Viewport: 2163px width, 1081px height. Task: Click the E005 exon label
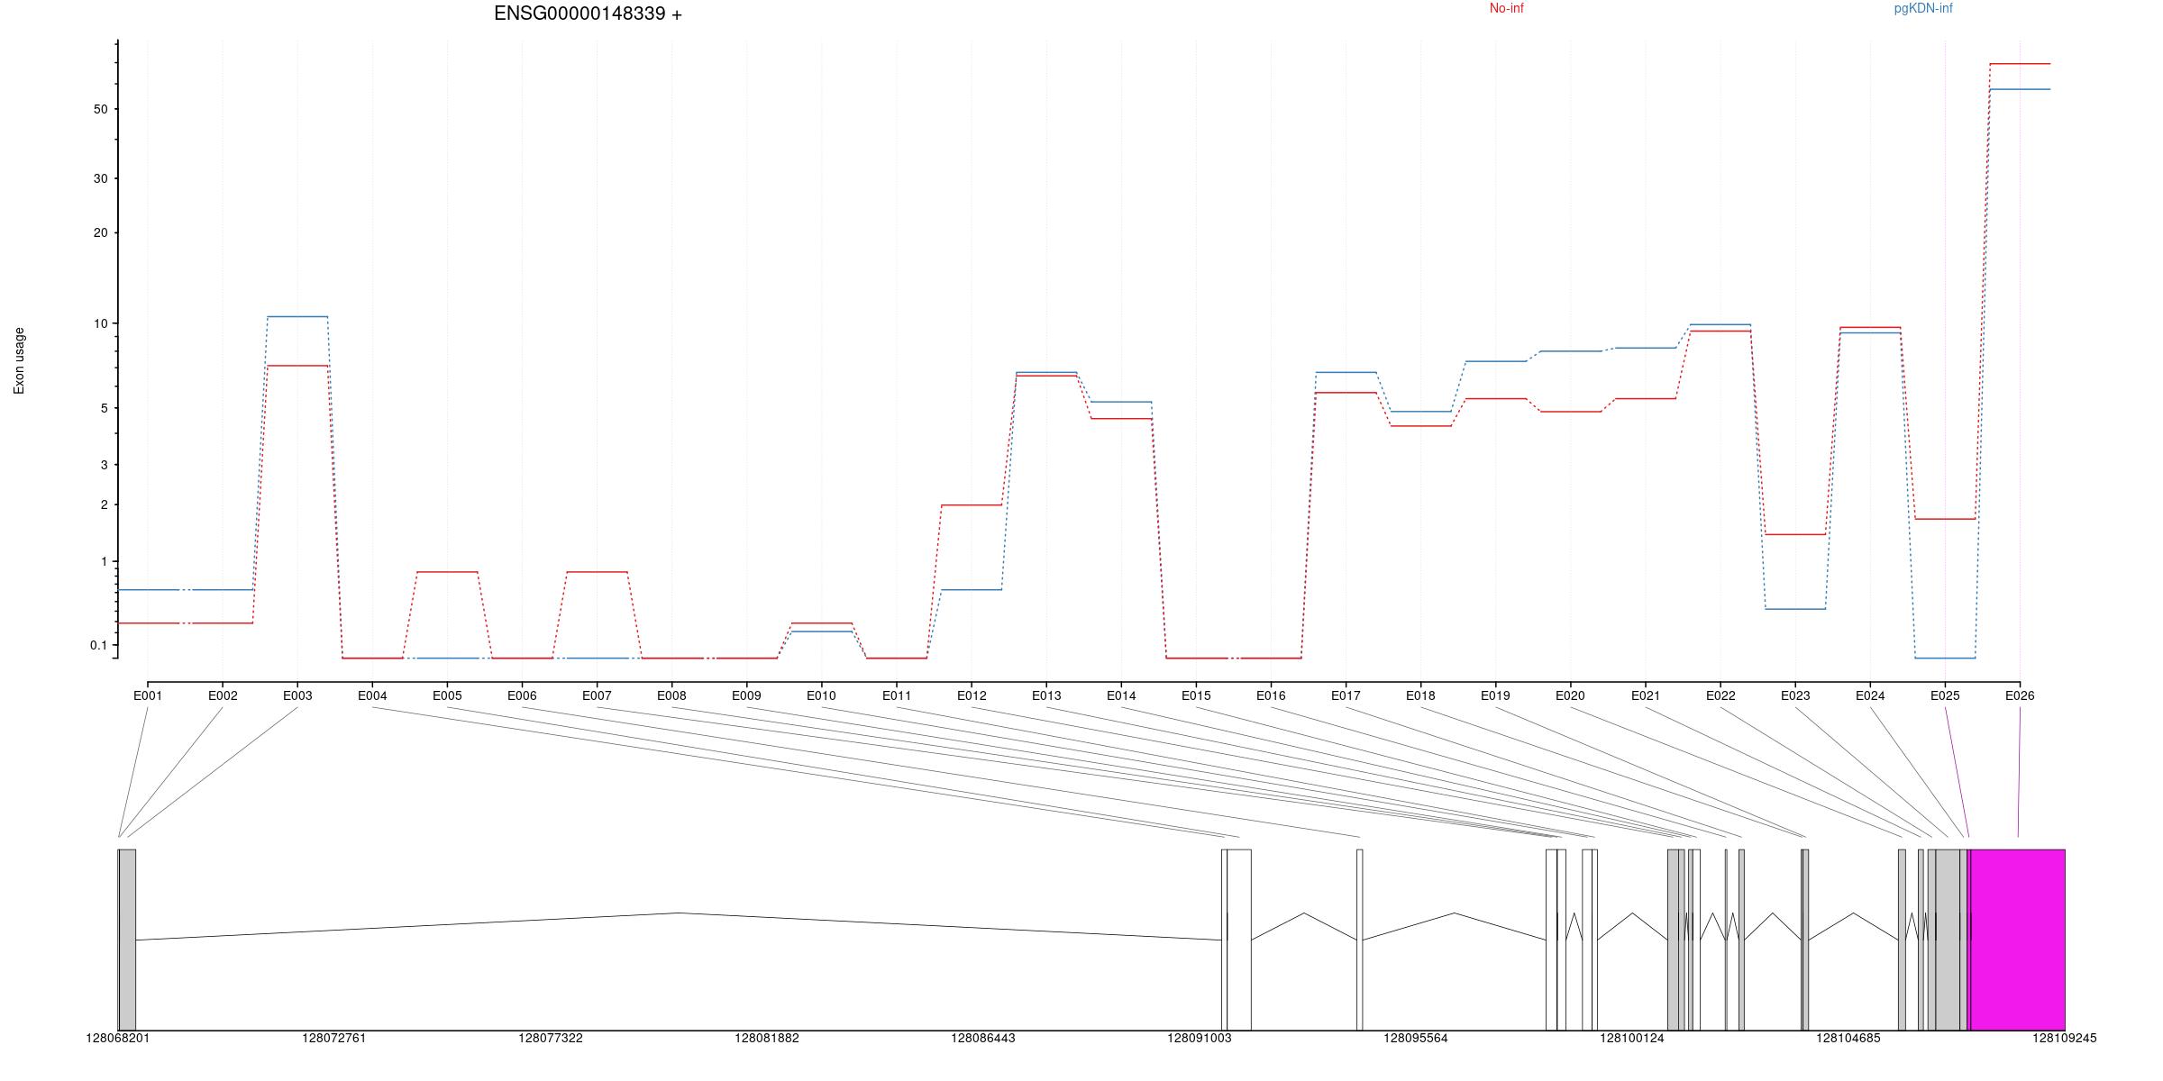(447, 695)
